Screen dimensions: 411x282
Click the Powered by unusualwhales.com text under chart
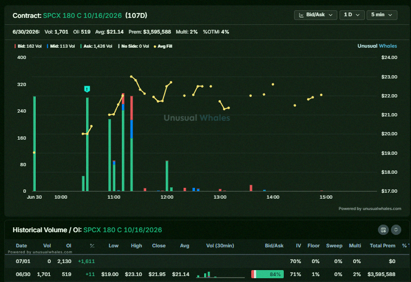coord(370,208)
